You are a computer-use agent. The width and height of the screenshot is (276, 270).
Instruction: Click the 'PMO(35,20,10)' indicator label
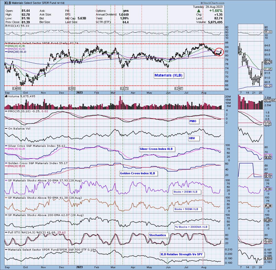tap(19, 111)
